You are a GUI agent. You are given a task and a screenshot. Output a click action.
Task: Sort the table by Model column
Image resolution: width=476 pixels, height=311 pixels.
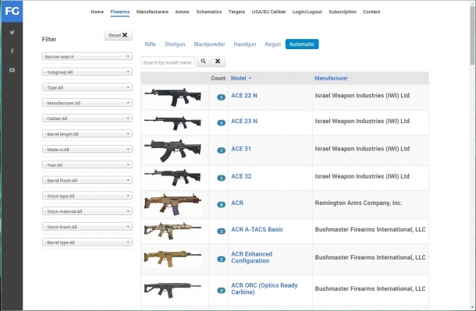[241, 78]
